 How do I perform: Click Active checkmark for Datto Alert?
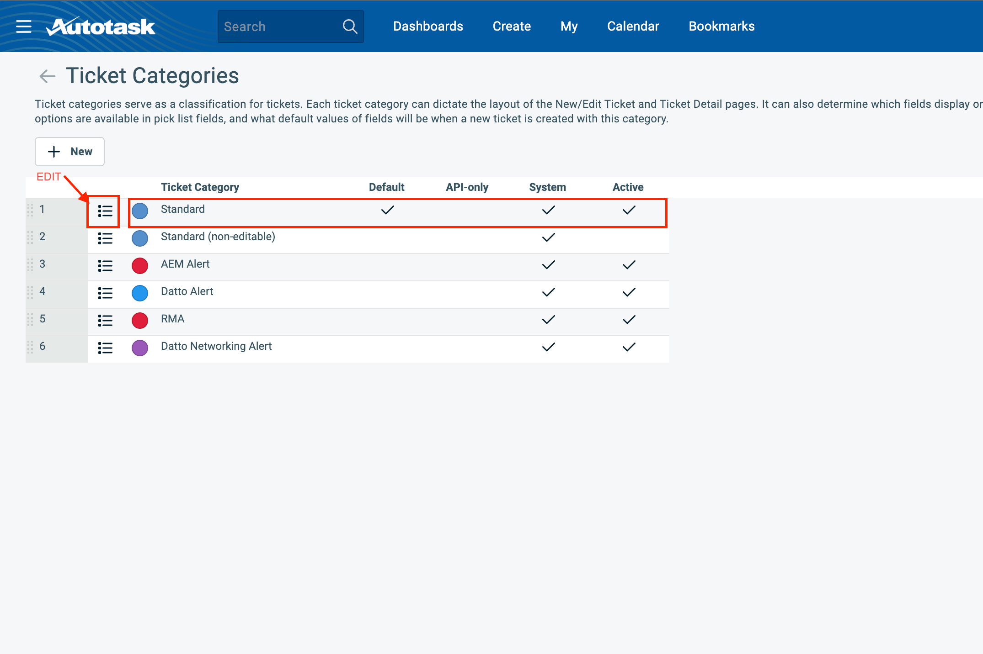629,292
